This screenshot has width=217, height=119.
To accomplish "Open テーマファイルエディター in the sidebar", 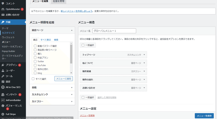I will point(12,57).
